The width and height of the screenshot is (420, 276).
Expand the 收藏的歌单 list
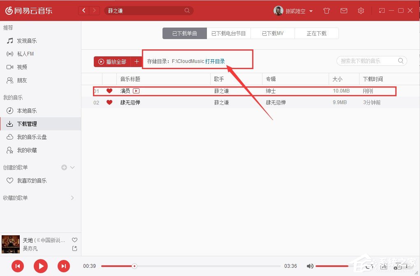72,198
